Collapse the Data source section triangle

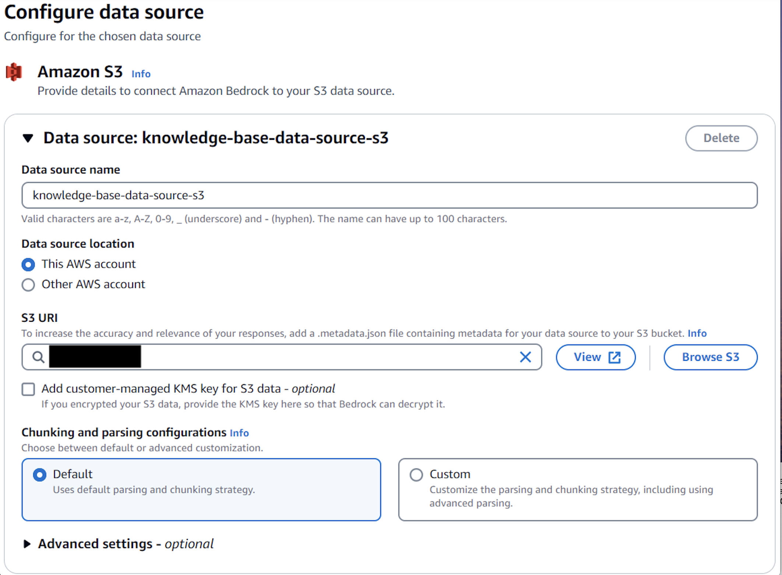tap(28, 138)
